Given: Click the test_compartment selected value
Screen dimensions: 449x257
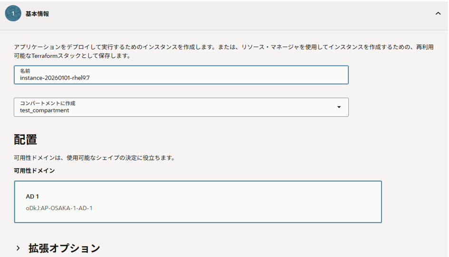Looking at the screenshot, I should [44, 110].
